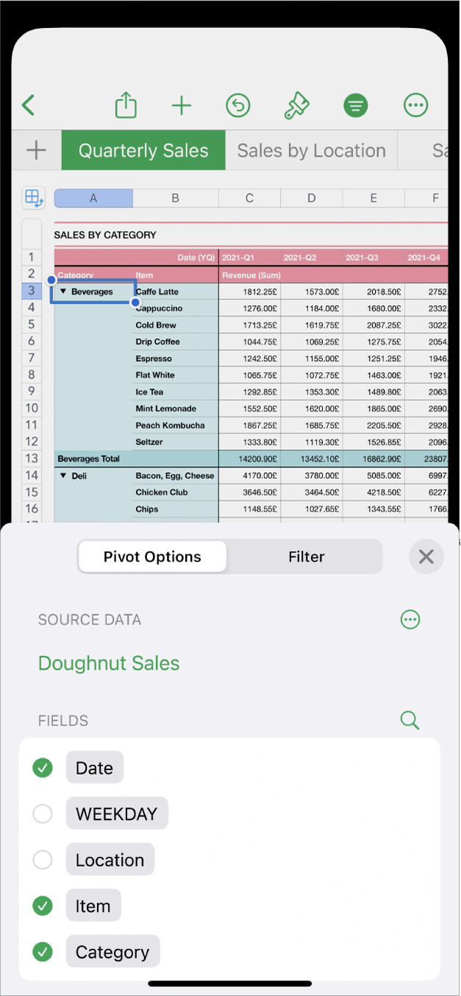Open the More ellipsis toolbar icon
461x996 pixels.
416,105
